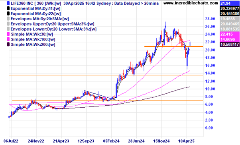
Task: Select the blue downward trendline from Sep 2023
Action: (102, 96)
